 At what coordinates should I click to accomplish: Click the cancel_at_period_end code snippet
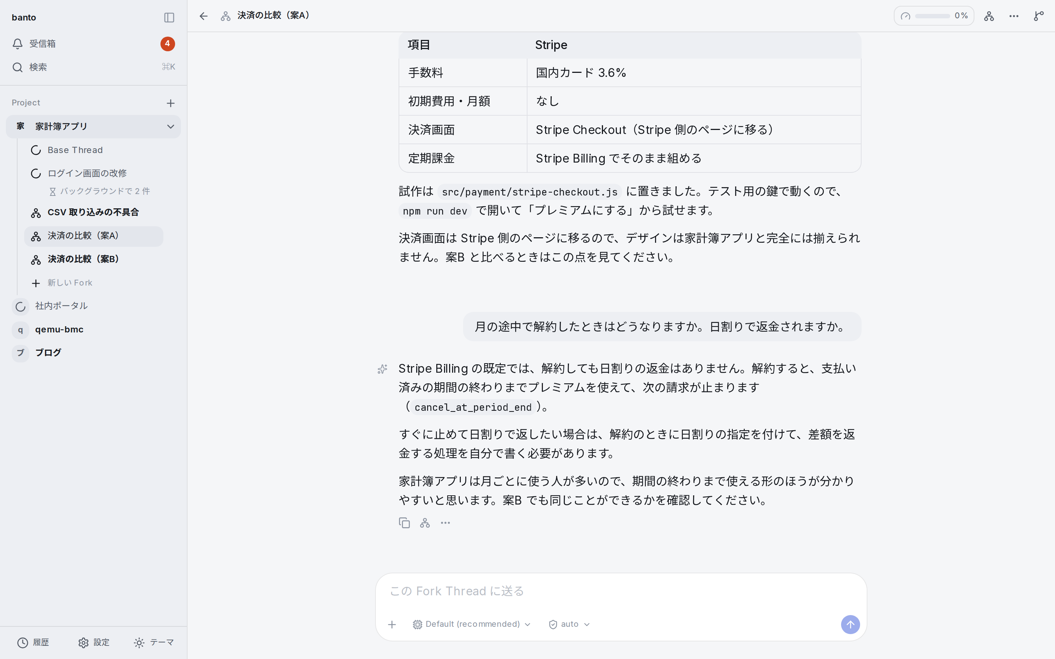[473, 407]
